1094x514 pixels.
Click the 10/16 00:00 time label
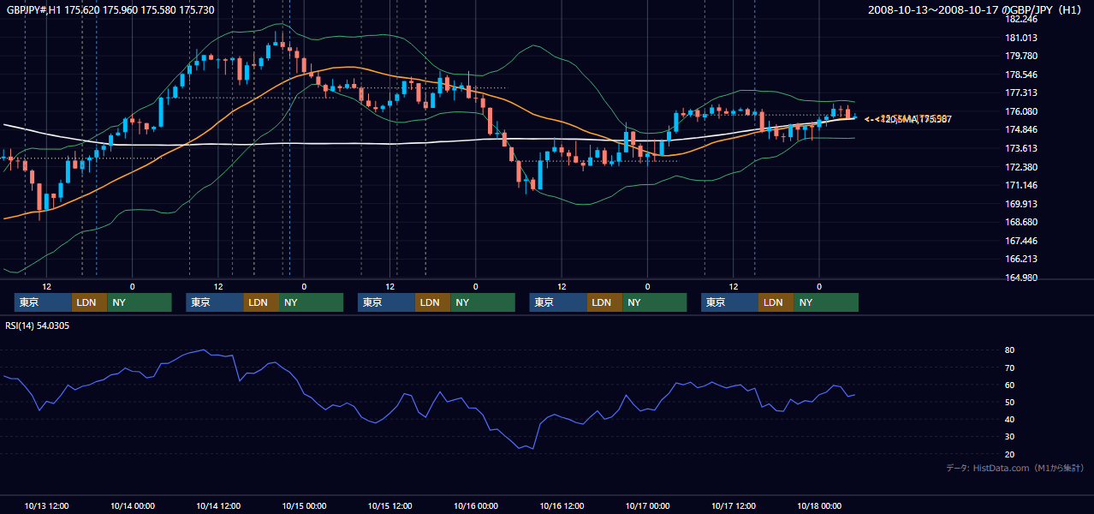coord(476,506)
